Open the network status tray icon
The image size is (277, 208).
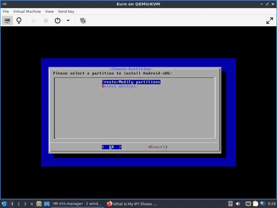click(248, 204)
